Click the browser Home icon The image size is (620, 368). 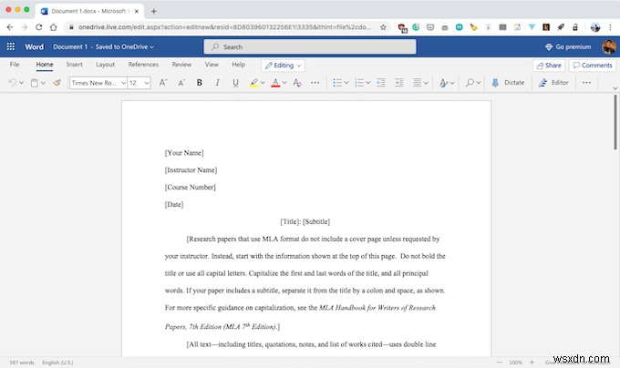pos(54,26)
